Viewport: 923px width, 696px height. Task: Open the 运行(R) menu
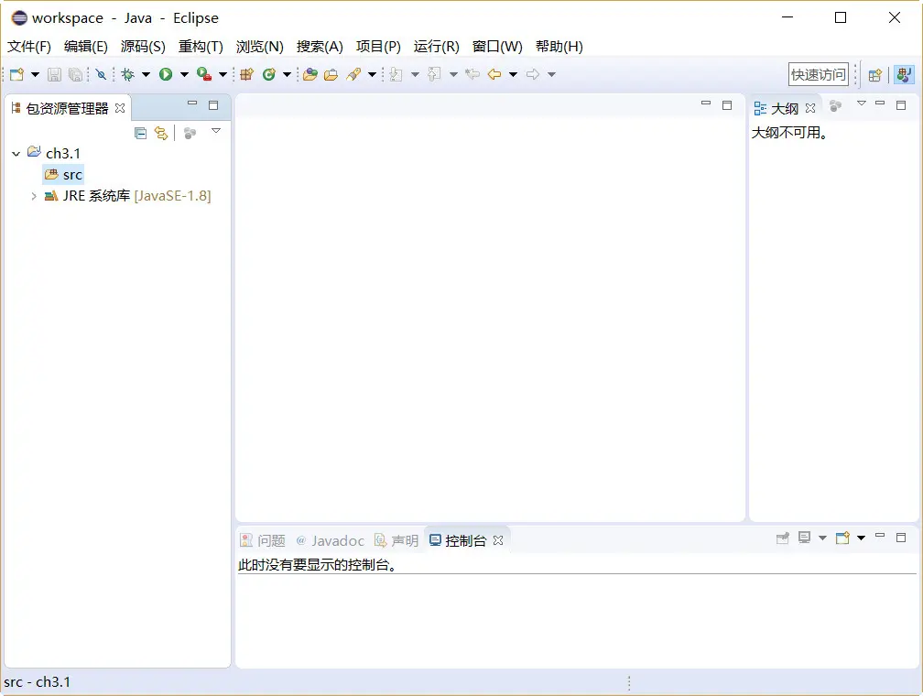(436, 47)
